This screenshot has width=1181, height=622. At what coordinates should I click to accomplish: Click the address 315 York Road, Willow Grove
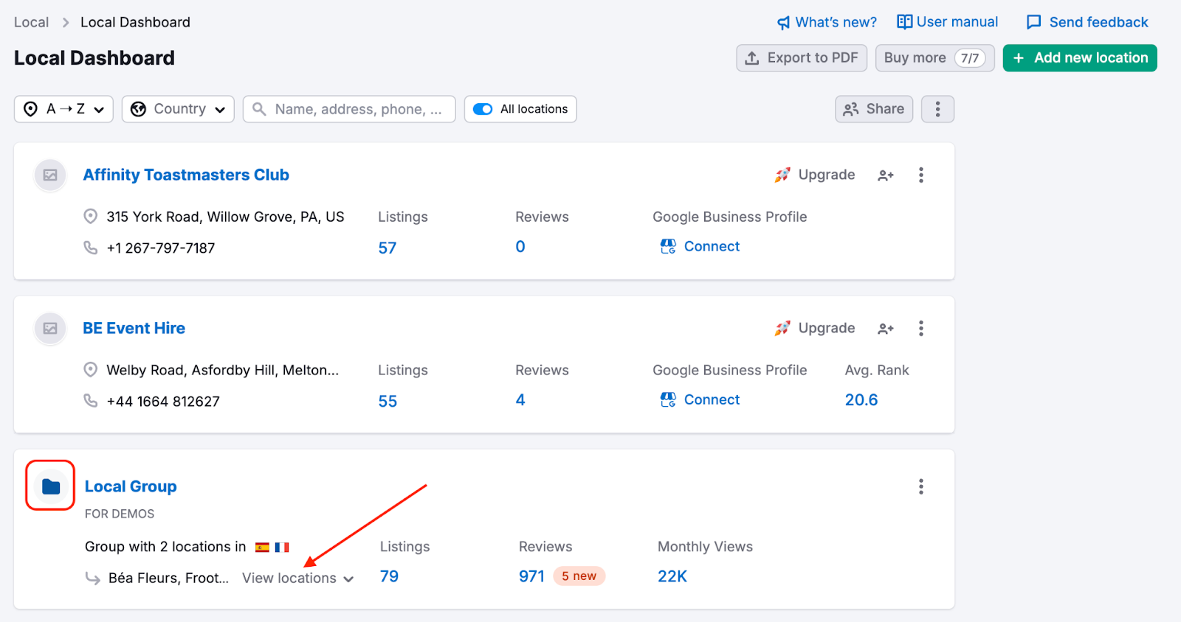(225, 217)
